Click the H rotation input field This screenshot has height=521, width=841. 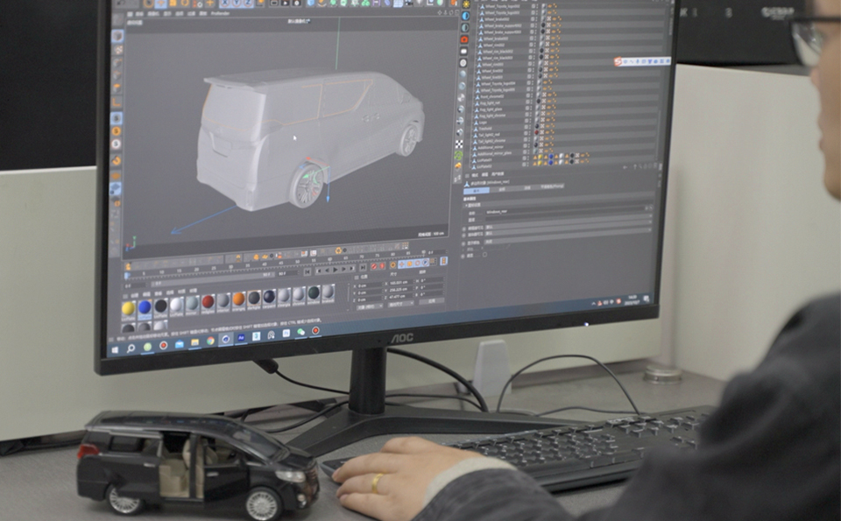pos(431,280)
